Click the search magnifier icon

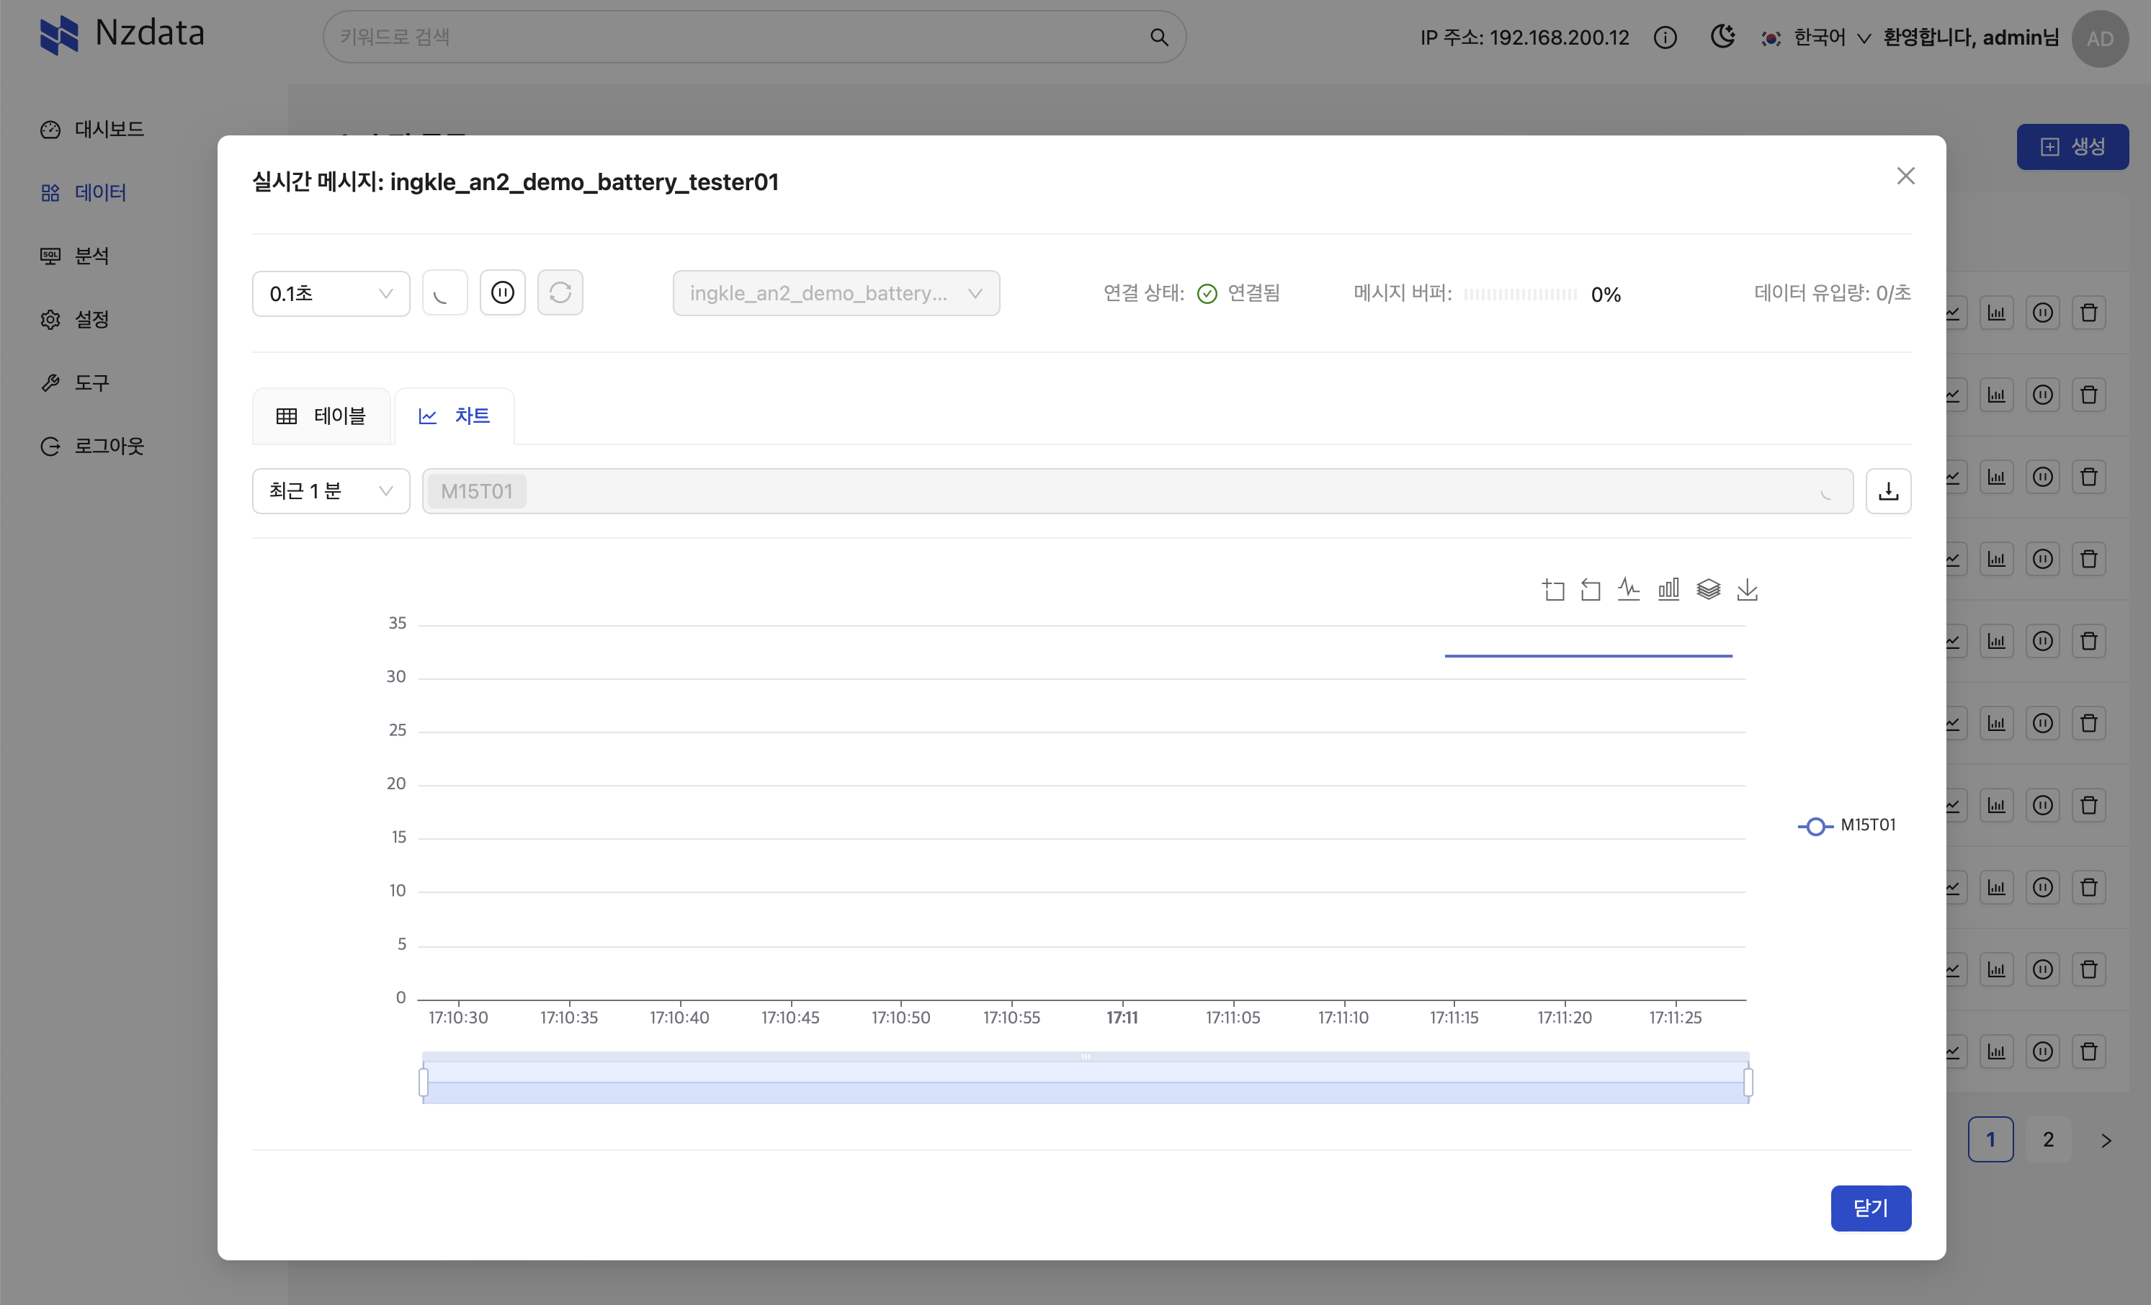point(1158,37)
